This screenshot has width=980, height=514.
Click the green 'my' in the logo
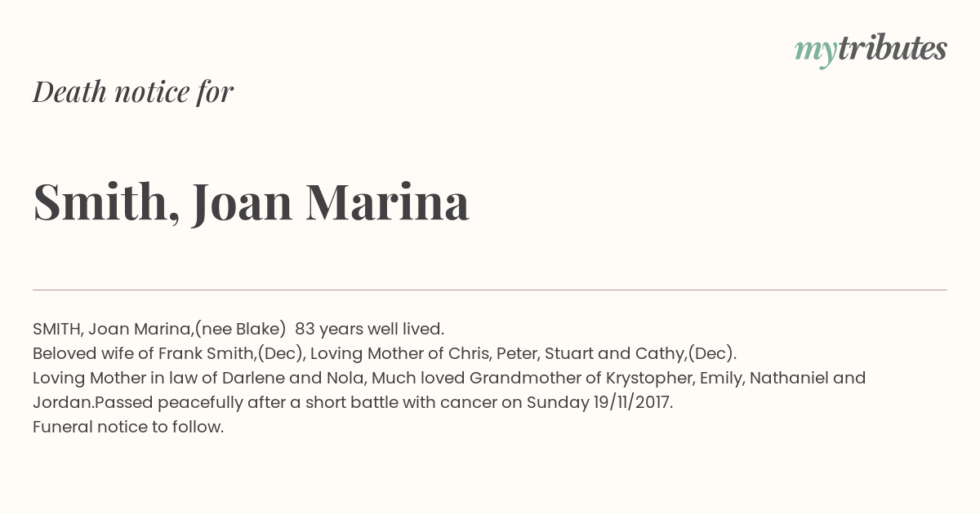[x=816, y=53]
